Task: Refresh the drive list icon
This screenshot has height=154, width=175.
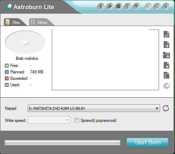Action: 166,108
